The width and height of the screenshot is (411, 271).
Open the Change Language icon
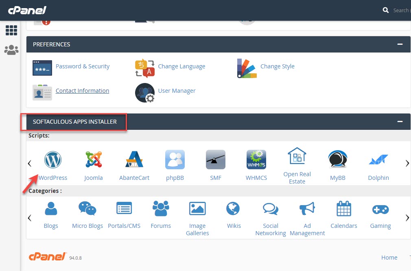pos(145,68)
